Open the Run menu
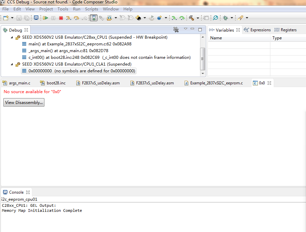The height and width of the screenshot is (232, 306). [77, 9]
